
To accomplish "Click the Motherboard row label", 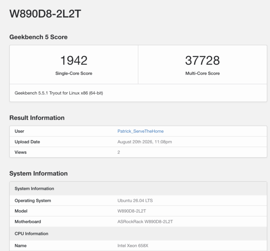I will point(28,221).
